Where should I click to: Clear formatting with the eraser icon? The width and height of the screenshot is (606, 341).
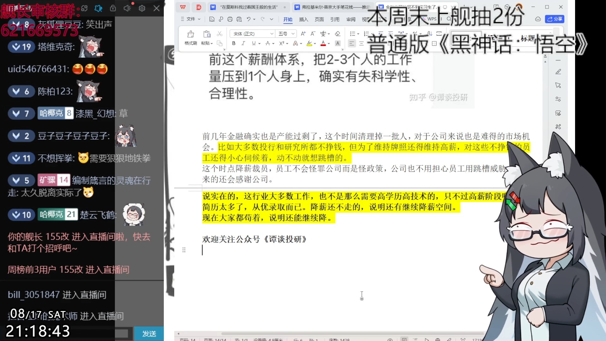337,33
